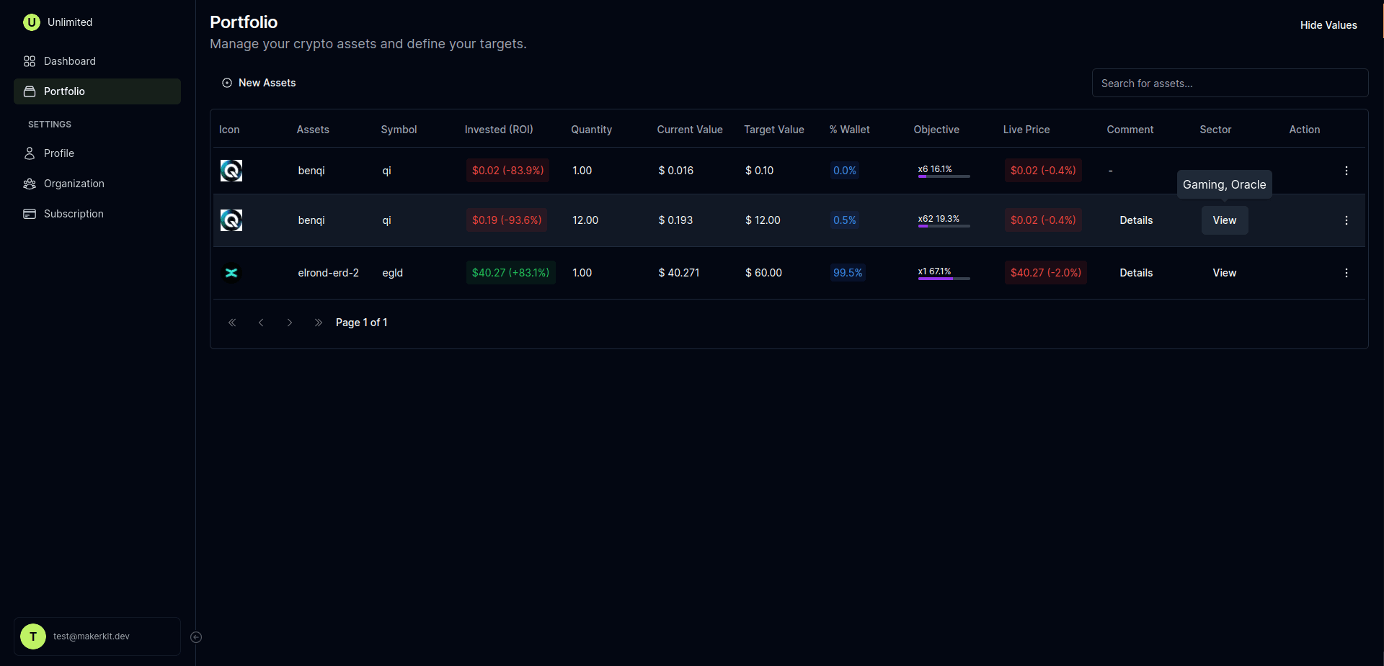Focus the Search for assets field
Viewport: 1384px width, 666px height.
(1230, 83)
